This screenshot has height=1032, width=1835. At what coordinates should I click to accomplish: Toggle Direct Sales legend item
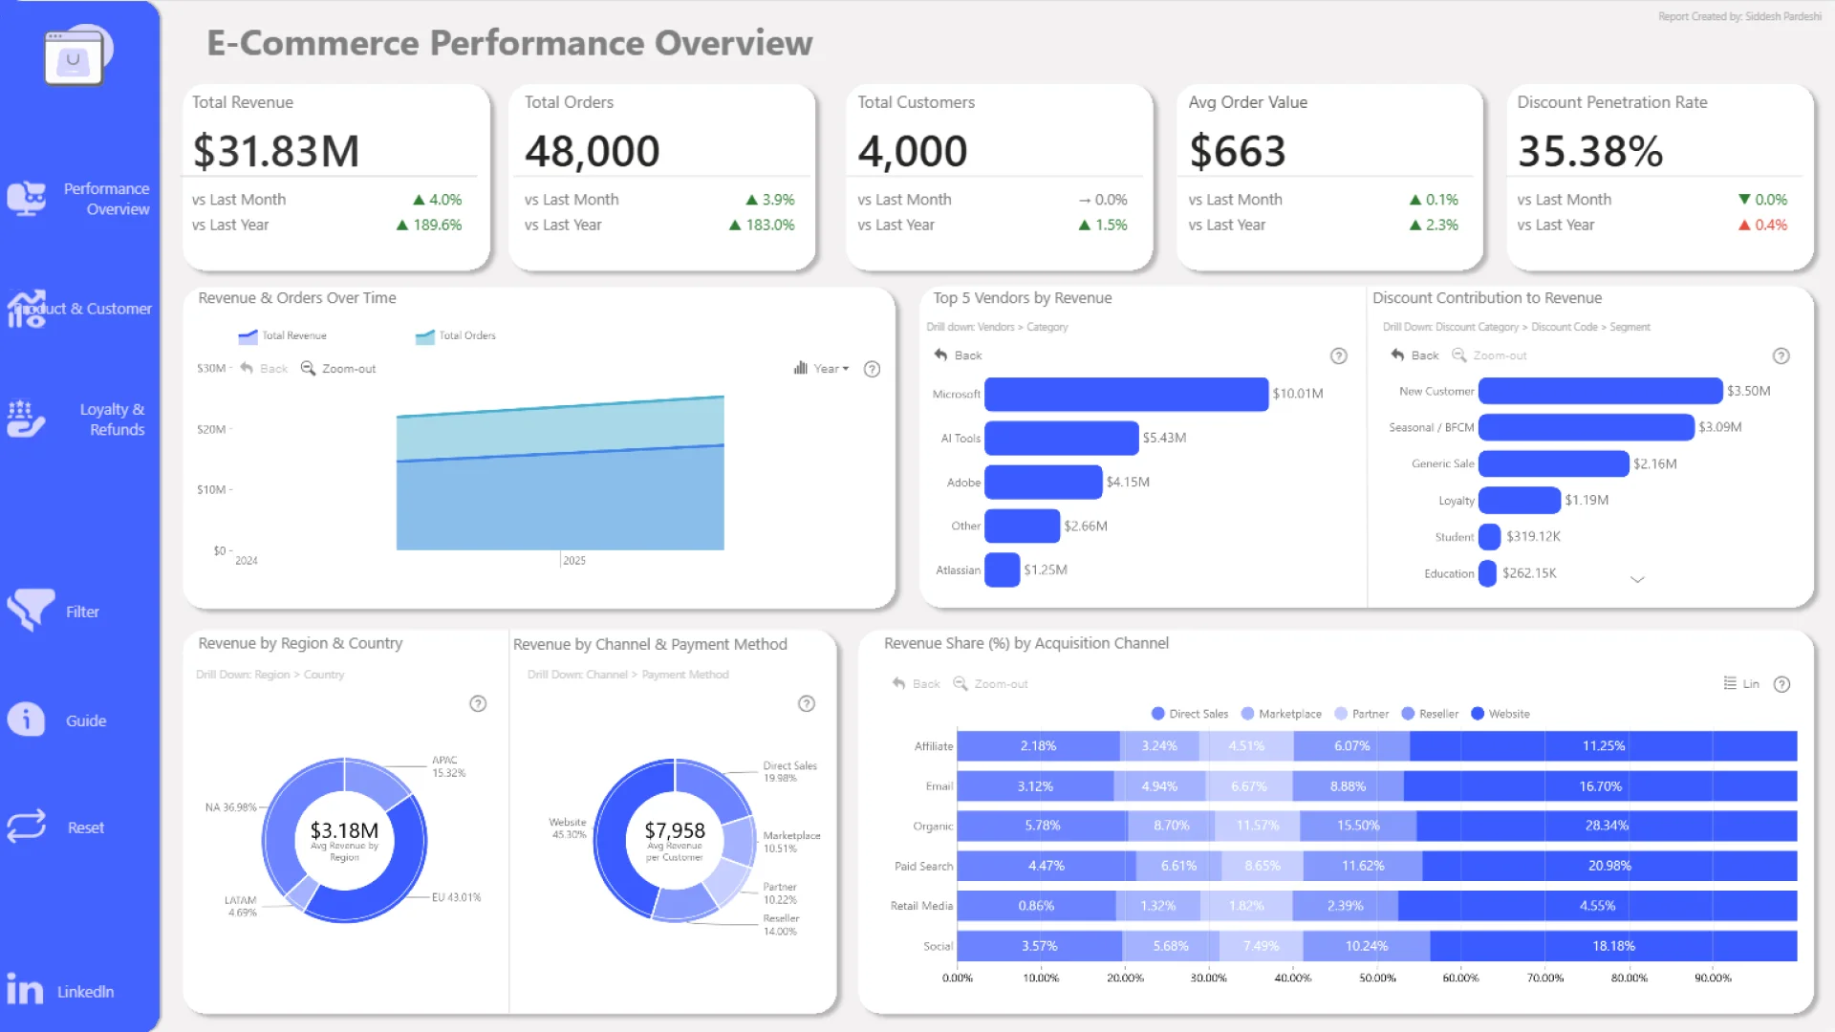(x=1190, y=714)
